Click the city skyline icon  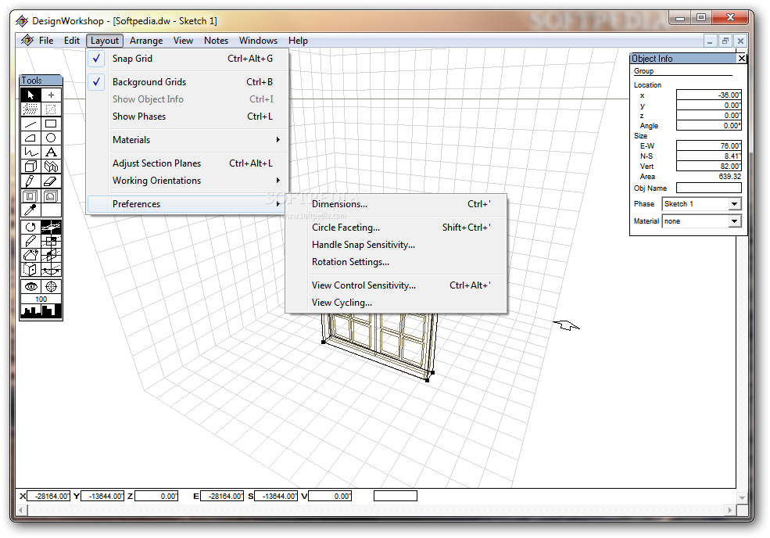(31, 310)
